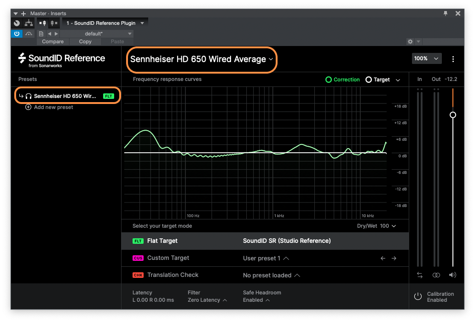The image size is (475, 322).
Task: Toggle the Calibration Enabled power button
Action: pos(418,297)
